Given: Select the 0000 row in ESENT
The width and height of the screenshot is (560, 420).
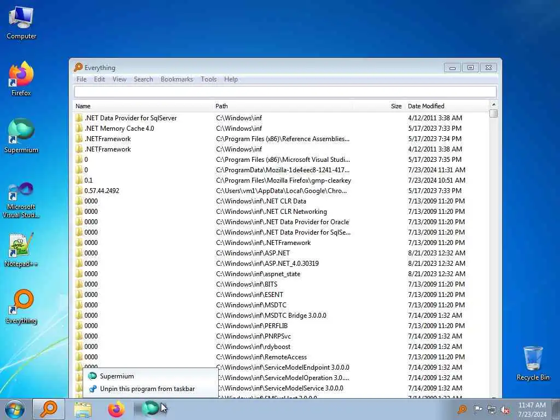Looking at the screenshot, I should click(282, 294).
